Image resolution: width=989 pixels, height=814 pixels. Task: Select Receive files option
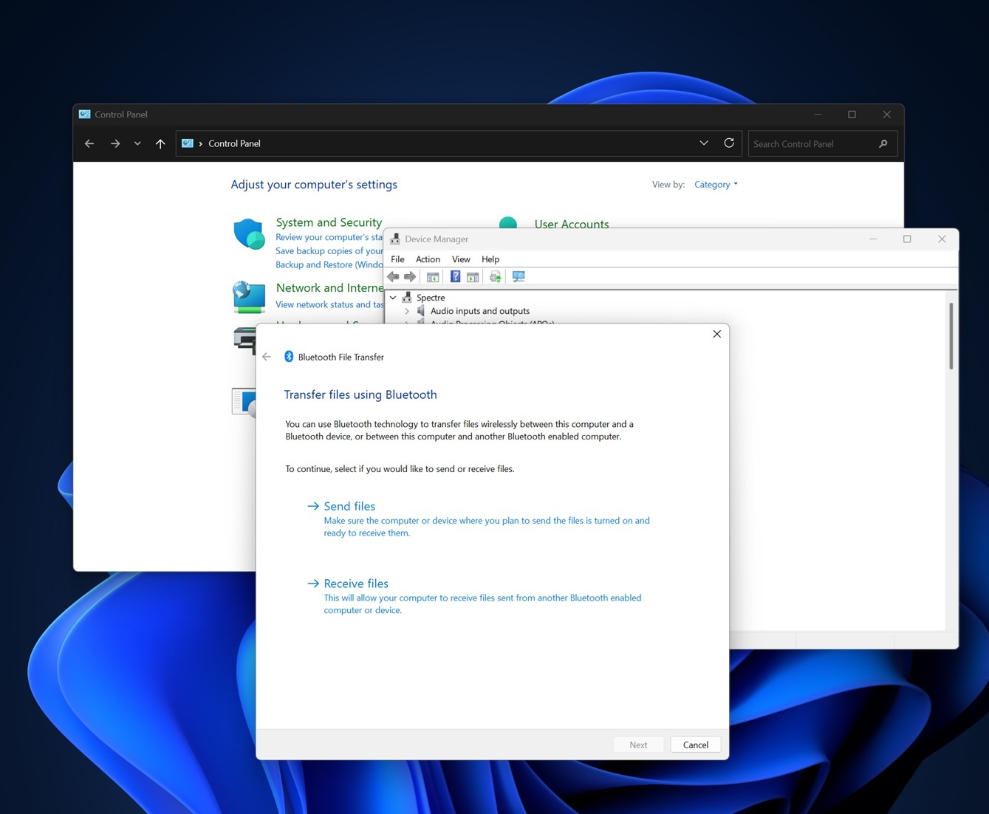click(355, 583)
